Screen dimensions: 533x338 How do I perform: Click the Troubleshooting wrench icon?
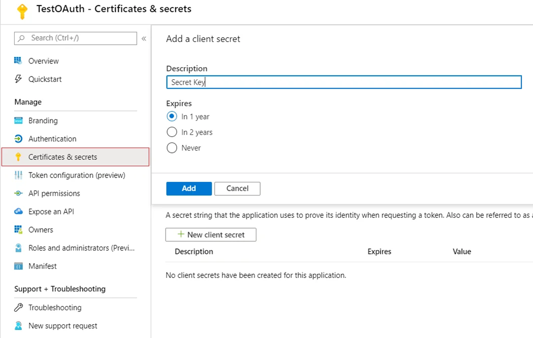pos(19,307)
